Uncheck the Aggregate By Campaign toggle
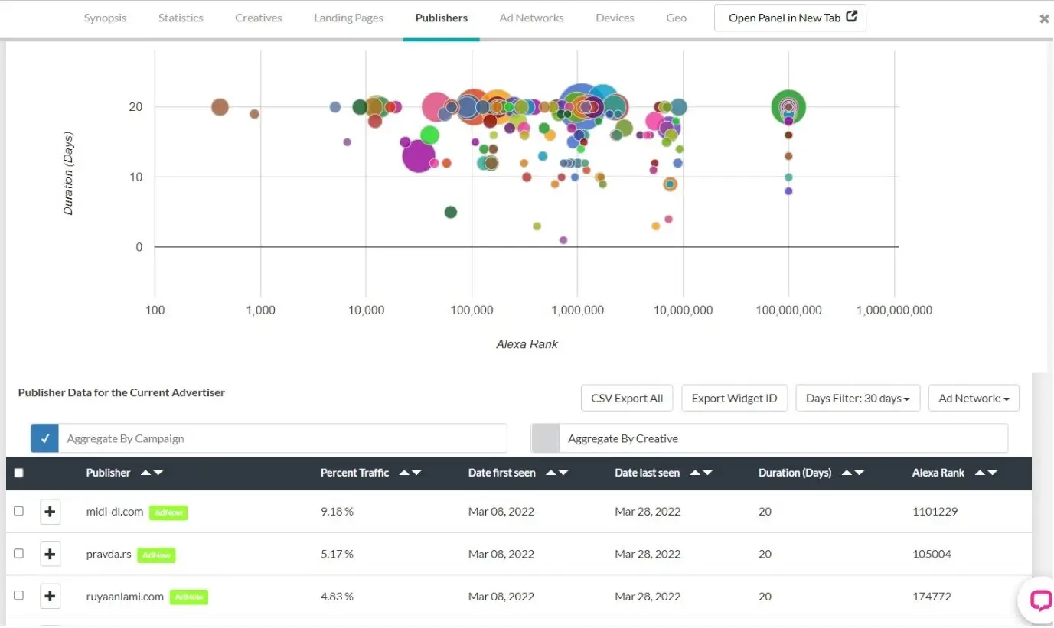Viewport: 1054px width, 628px height. point(45,438)
